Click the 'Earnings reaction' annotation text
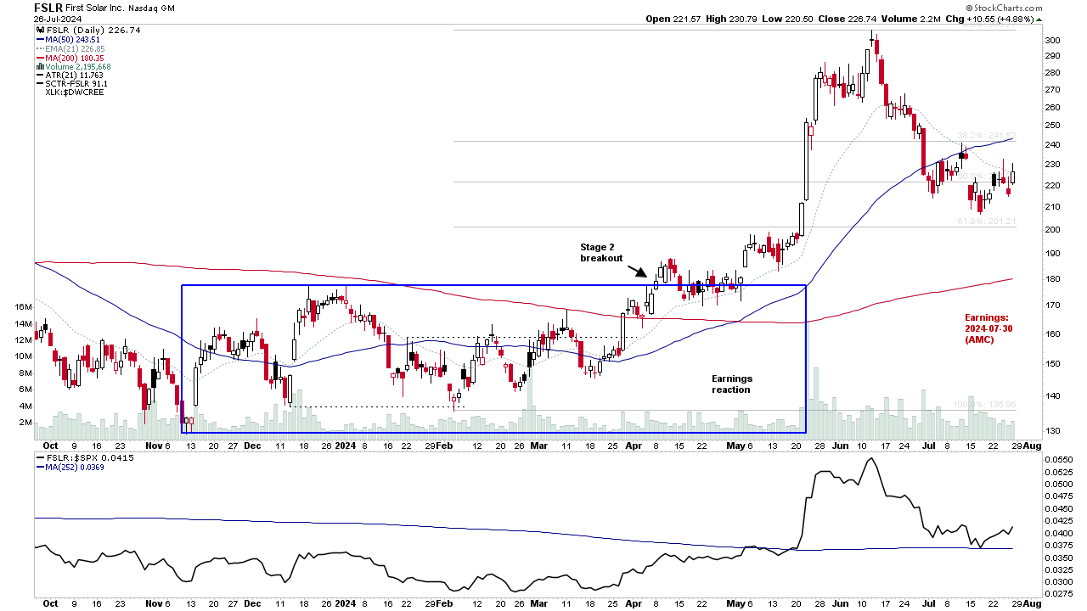 pos(731,384)
